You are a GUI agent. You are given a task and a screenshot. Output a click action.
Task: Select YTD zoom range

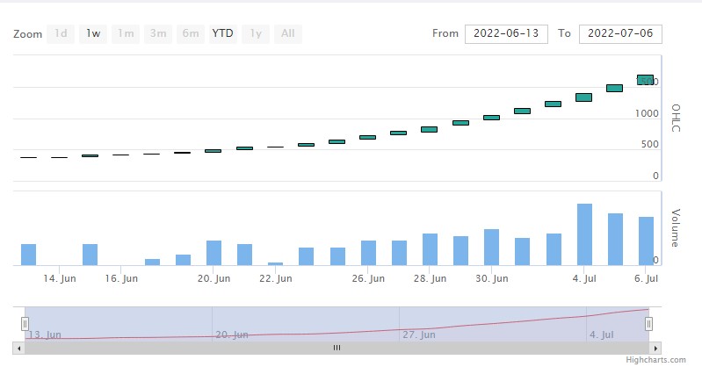point(224,34)
